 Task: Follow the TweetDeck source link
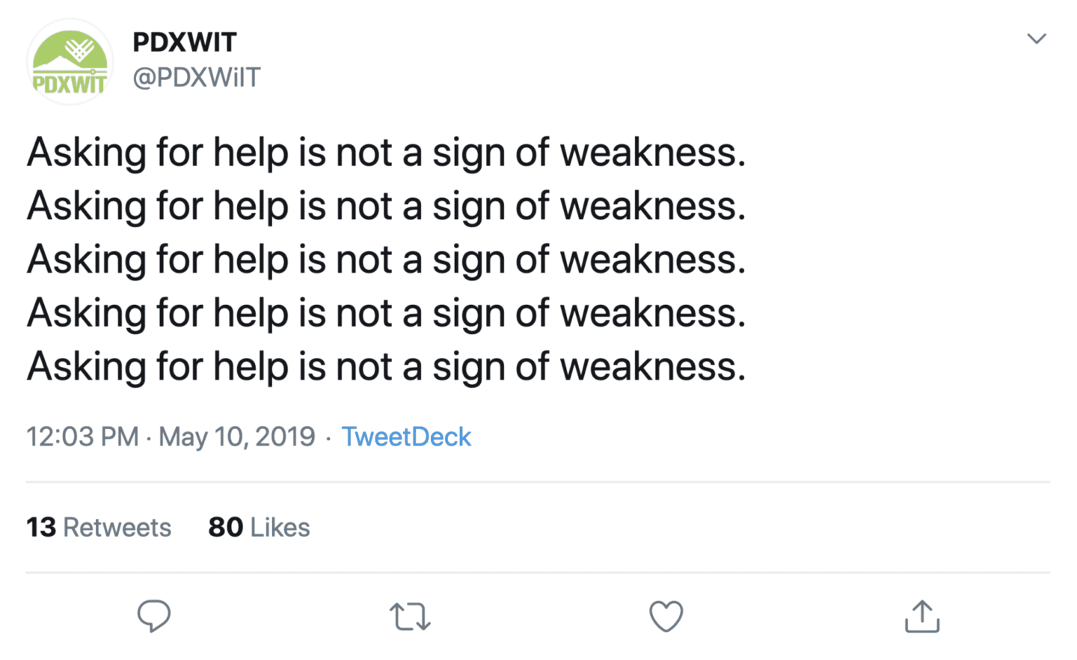tap(406, 437)
